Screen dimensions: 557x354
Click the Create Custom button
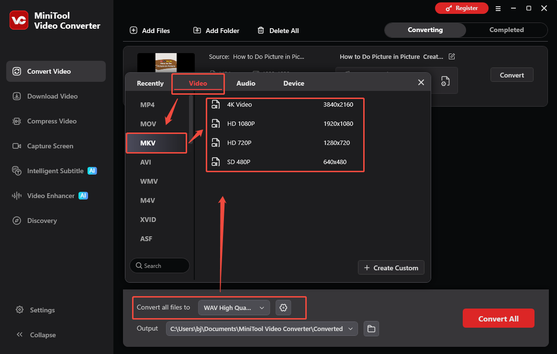point(391,268)
